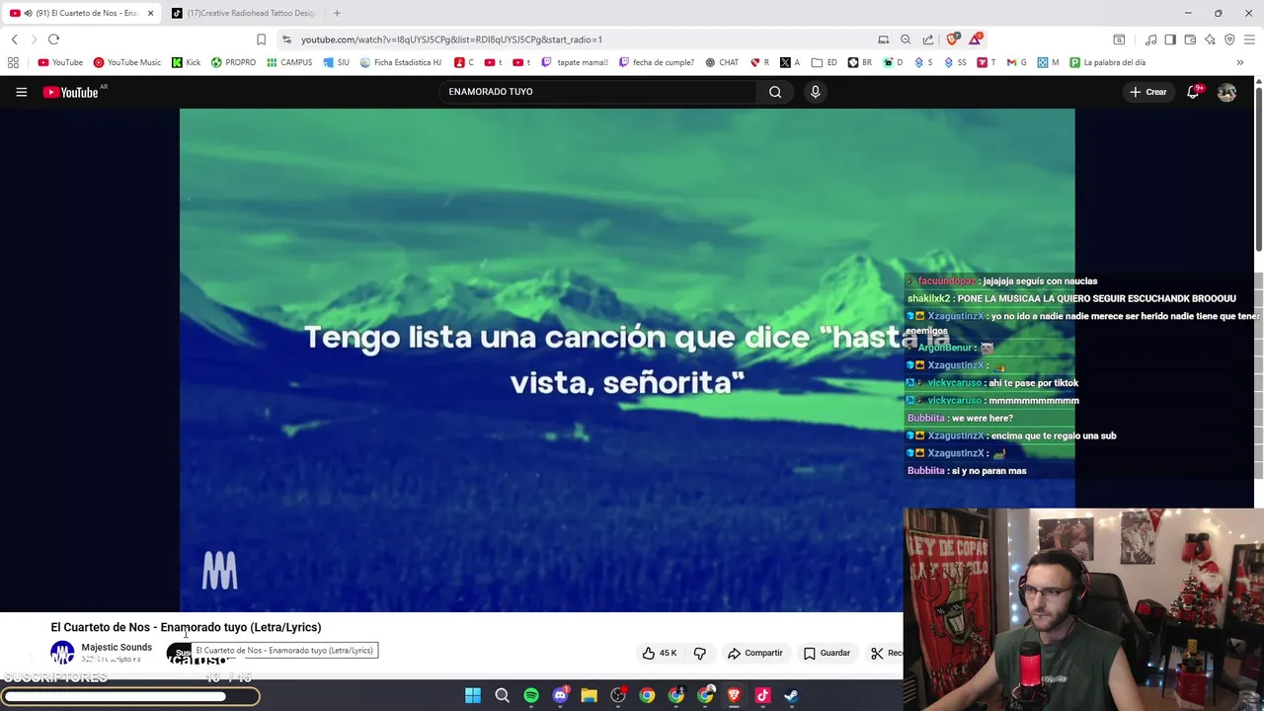Open Brave Shields lion icon
This screenshot has height=711, width=1264.
pyautogui.click(x=952, y=39)
